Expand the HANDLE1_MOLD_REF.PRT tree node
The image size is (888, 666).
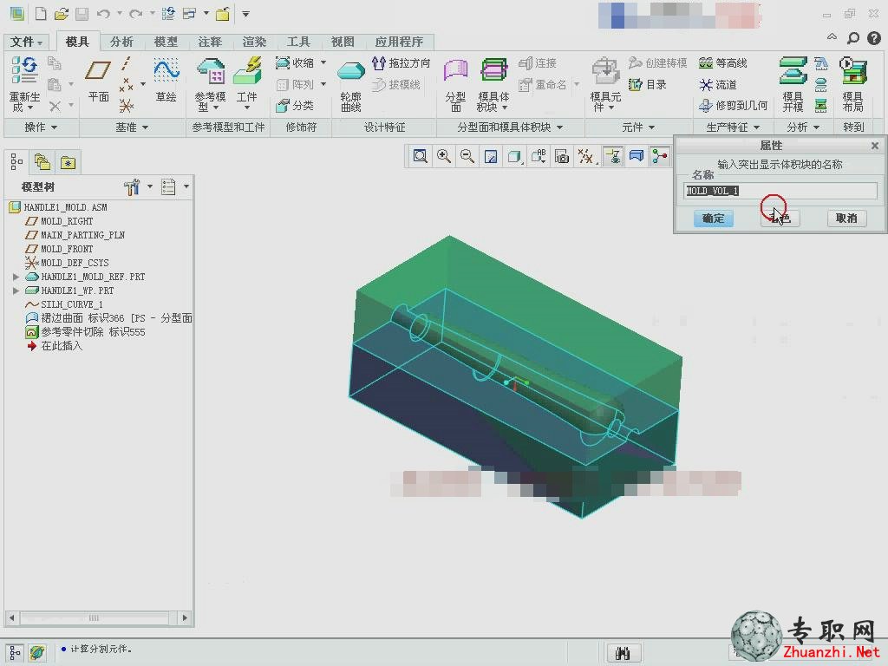[16, 277]
